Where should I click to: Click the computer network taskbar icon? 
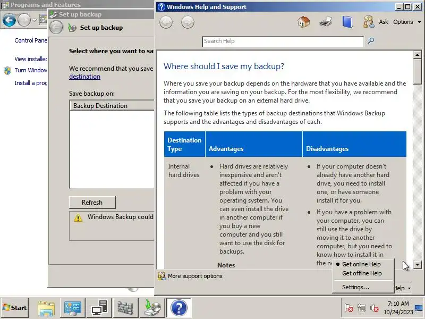(x=99, y=308)
